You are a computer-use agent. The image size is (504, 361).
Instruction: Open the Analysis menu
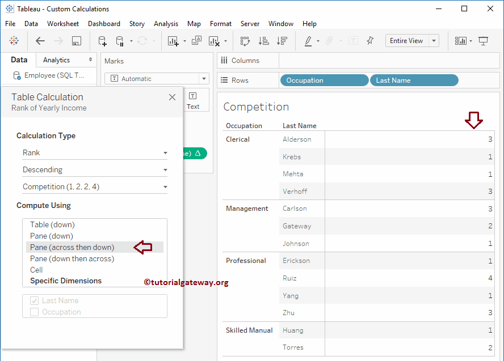166,24
